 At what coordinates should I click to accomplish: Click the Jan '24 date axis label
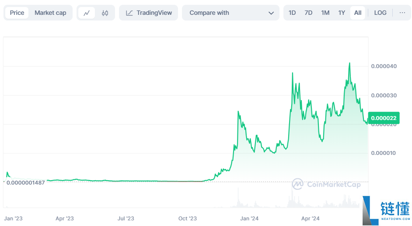pyautogui.click(x=249, y=219)
